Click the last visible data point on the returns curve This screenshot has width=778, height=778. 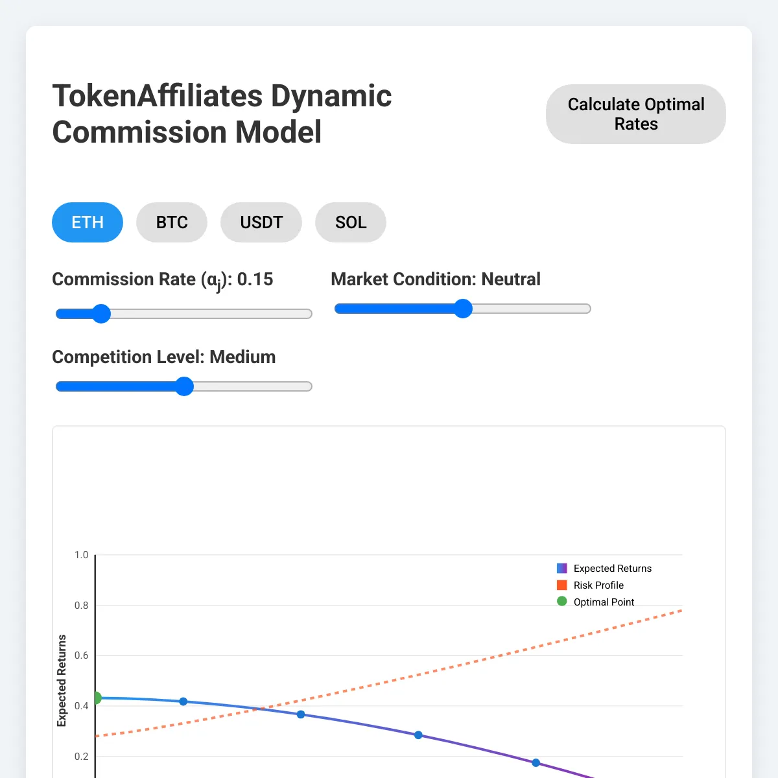click(x=535, y=763)
